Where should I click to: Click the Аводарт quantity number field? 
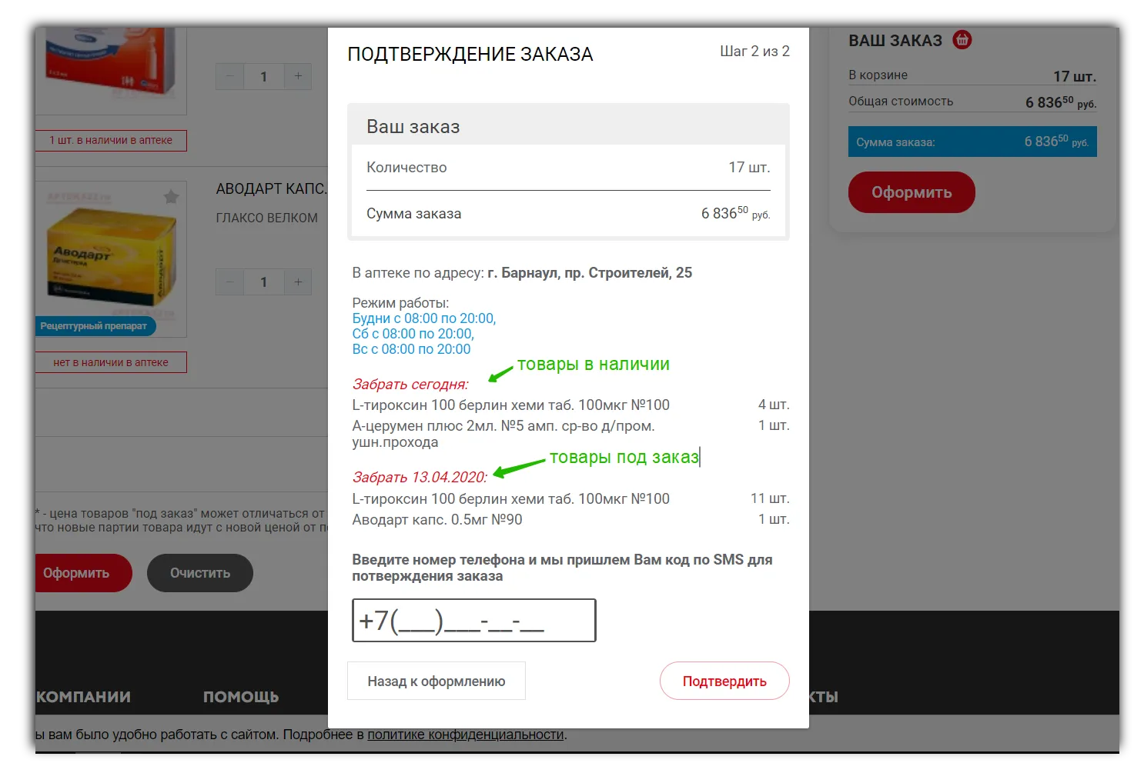[x=263, y=282]
